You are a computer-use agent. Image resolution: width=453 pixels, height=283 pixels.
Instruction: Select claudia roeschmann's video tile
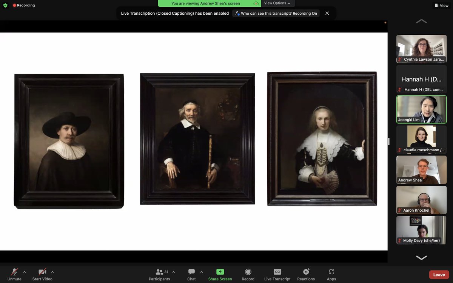[421, 140]
